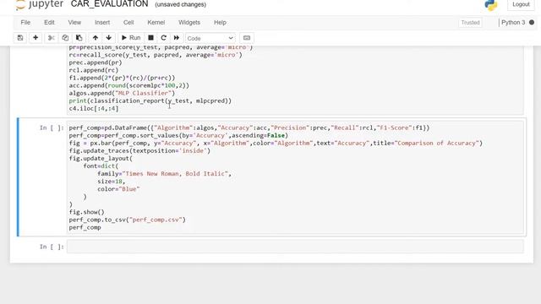The image size is (541, 304).
Task: Click the perf_comp.to_csv code line
Action: [127, 220]
